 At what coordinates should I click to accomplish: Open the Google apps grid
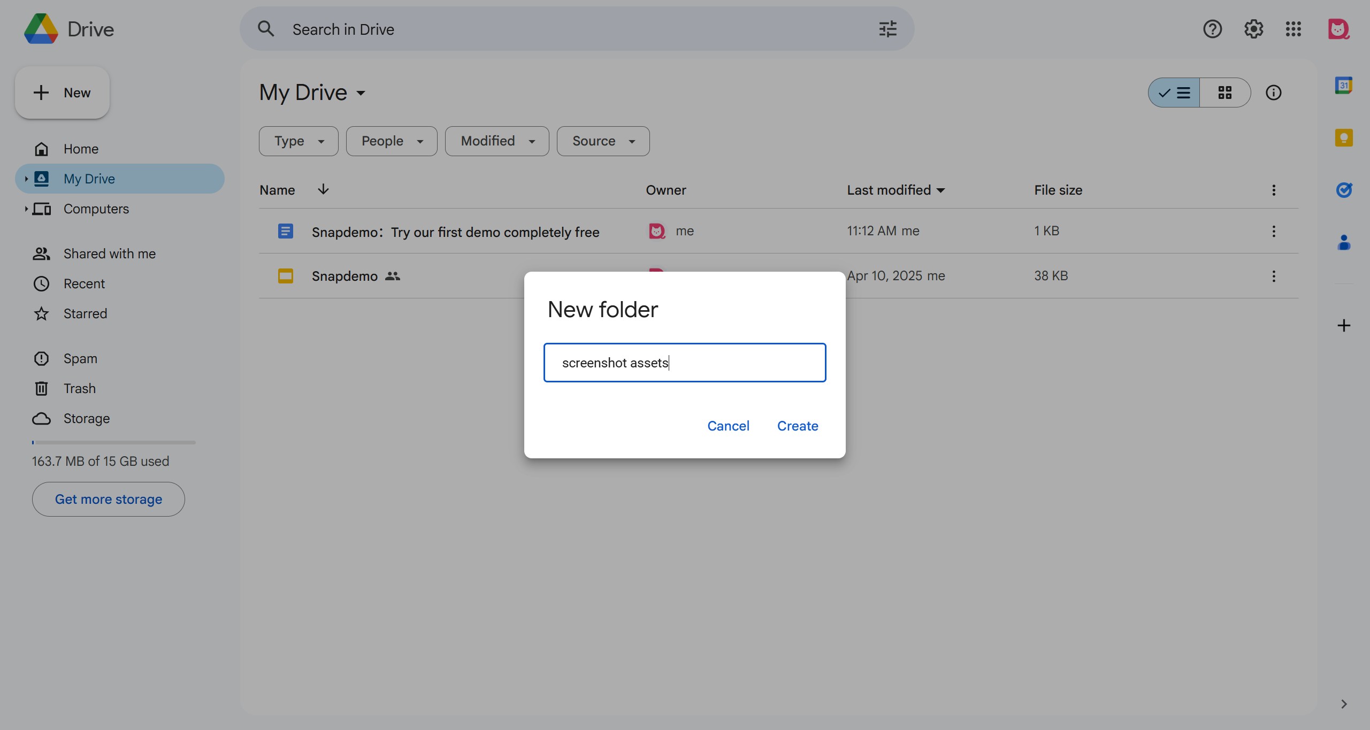(x=1294, y=29)
